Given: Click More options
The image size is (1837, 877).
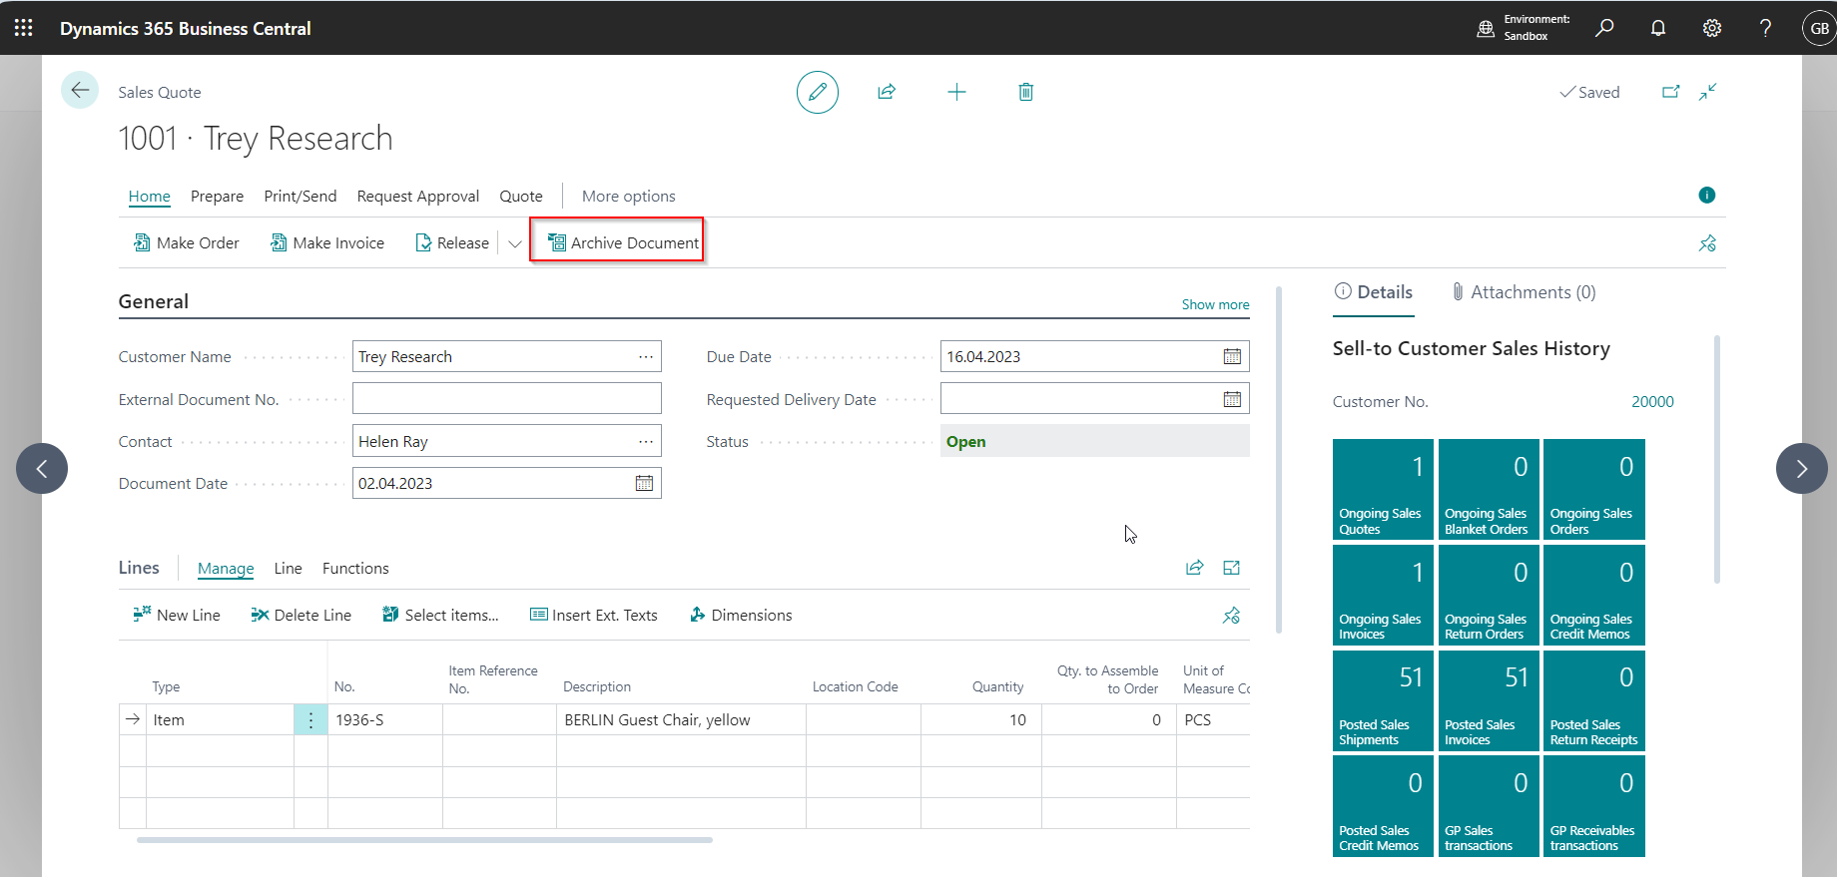Looking at the screenshot, I should pyautogui.click(x=629, y=197).
